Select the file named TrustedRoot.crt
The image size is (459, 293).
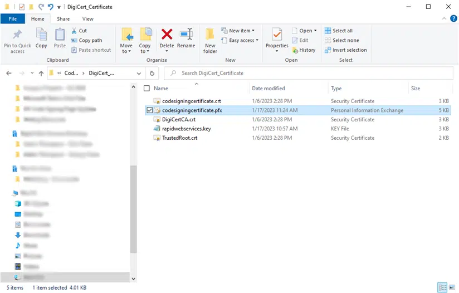pos(180,138)
